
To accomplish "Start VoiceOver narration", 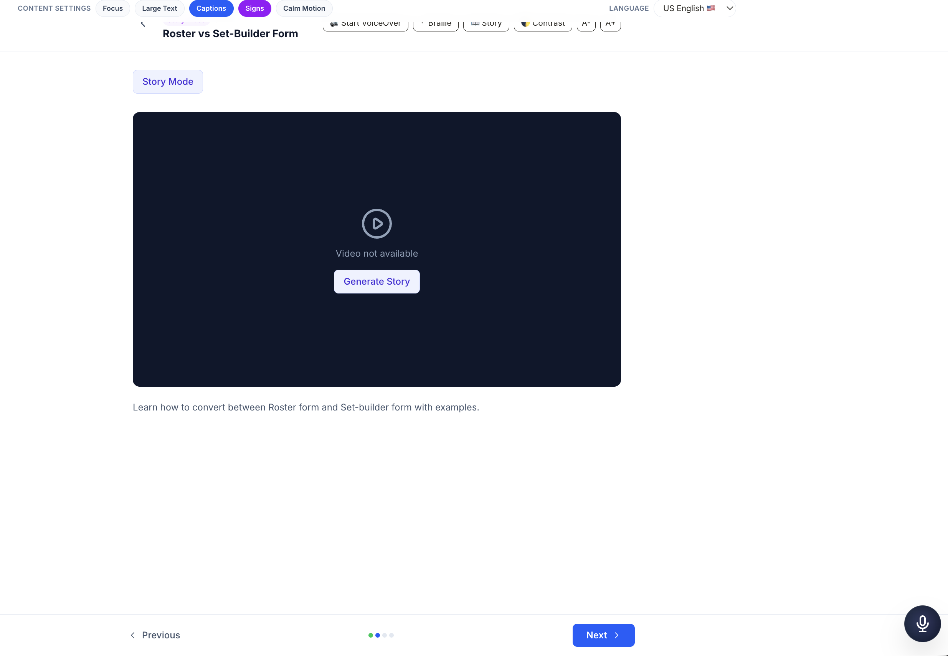I will tap(365, 26).
